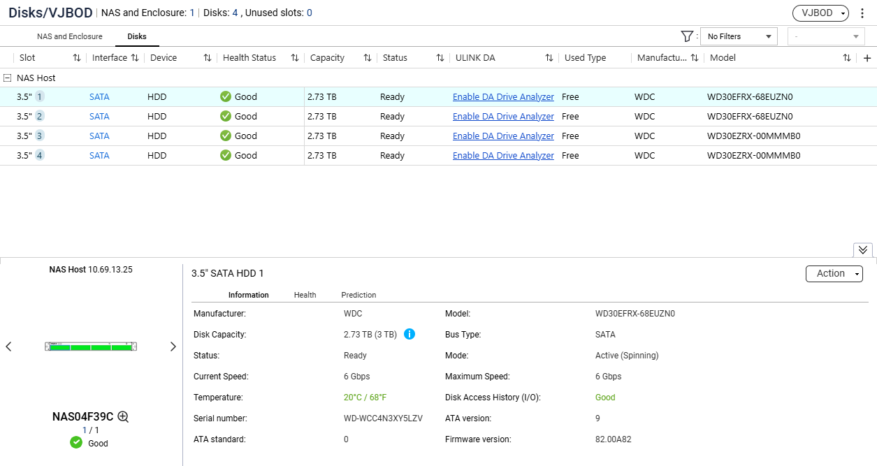
Task: Click the plus icon to add column
Action: pos(867,58)
